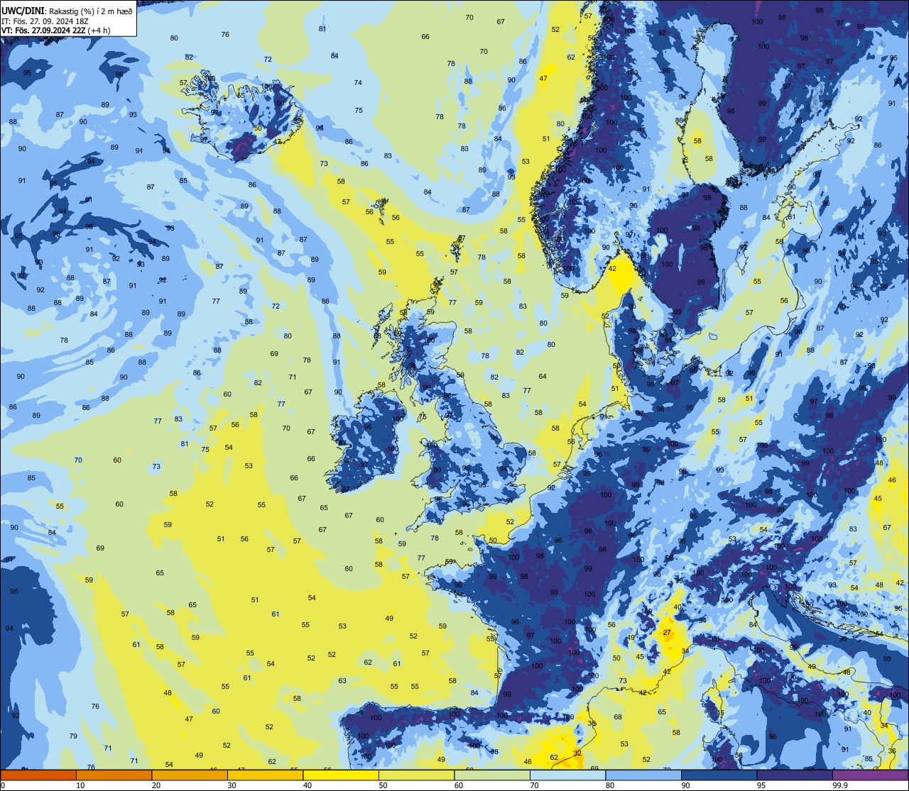Select the 40–50 bright yellow legend swatch
Screen dimensions: 909x791
tap(341, 775)
